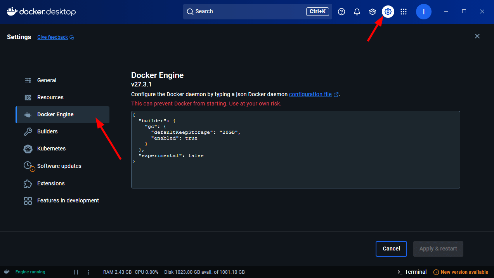
Task: Open the profile avatar menu
Action: pyautogui.click(x=423, y=11)
